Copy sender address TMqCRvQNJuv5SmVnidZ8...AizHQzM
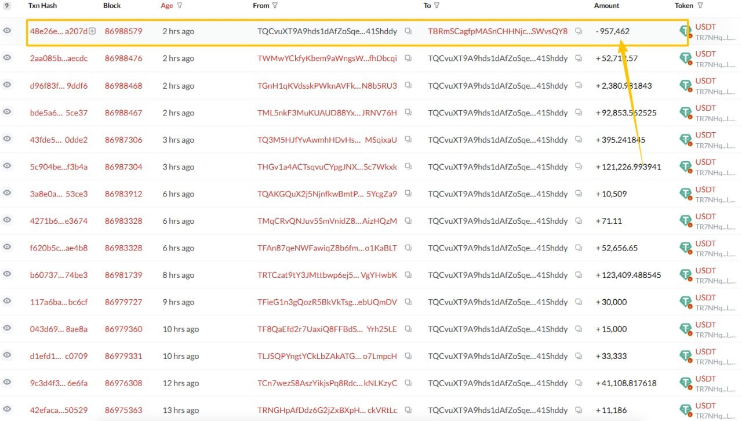The image size is (742, 421). tap(408, 220)
